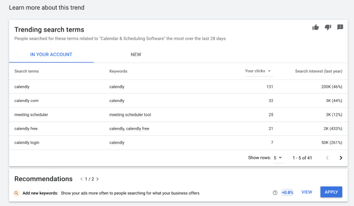Screen dimensions: 354x206
Task: Click the Keywords column header
Action: point(118,71)
